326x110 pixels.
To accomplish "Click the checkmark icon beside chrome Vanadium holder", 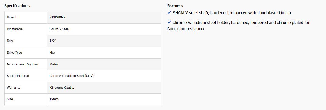I will click(169, 22).
